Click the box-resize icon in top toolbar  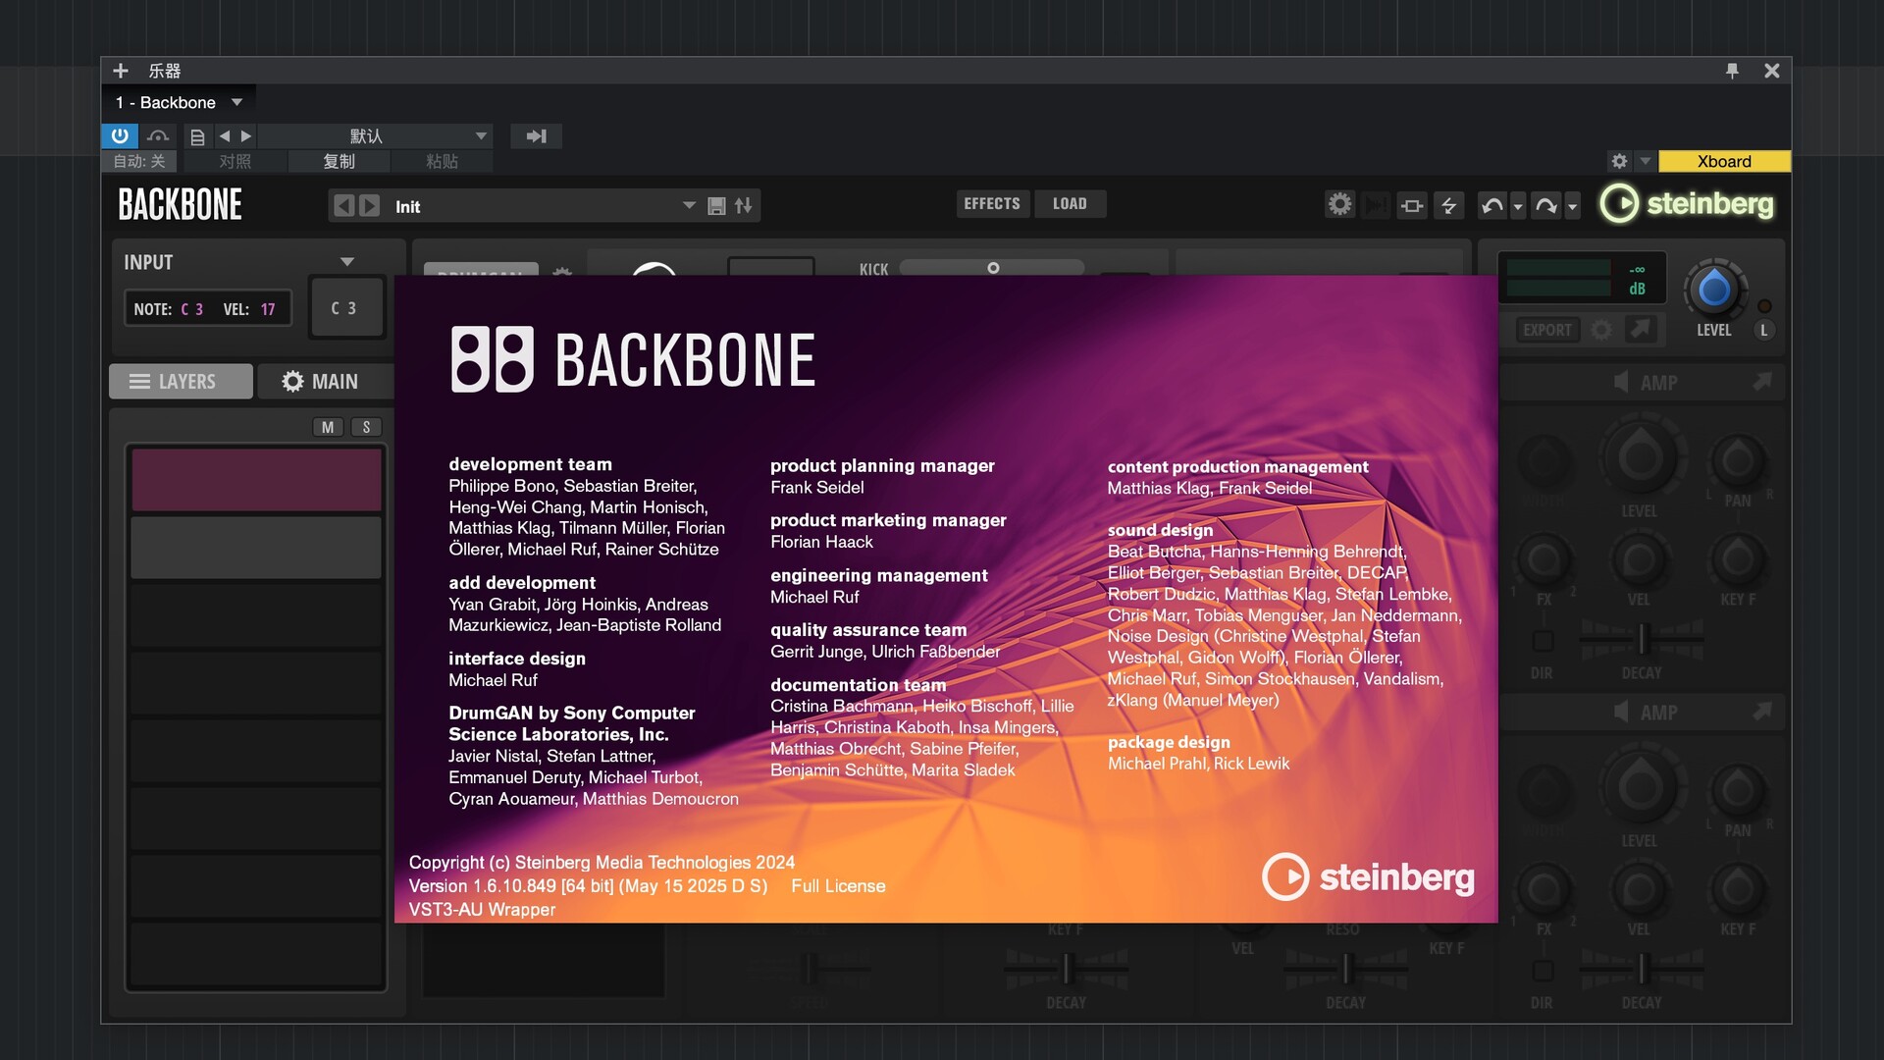[1412, 205]
